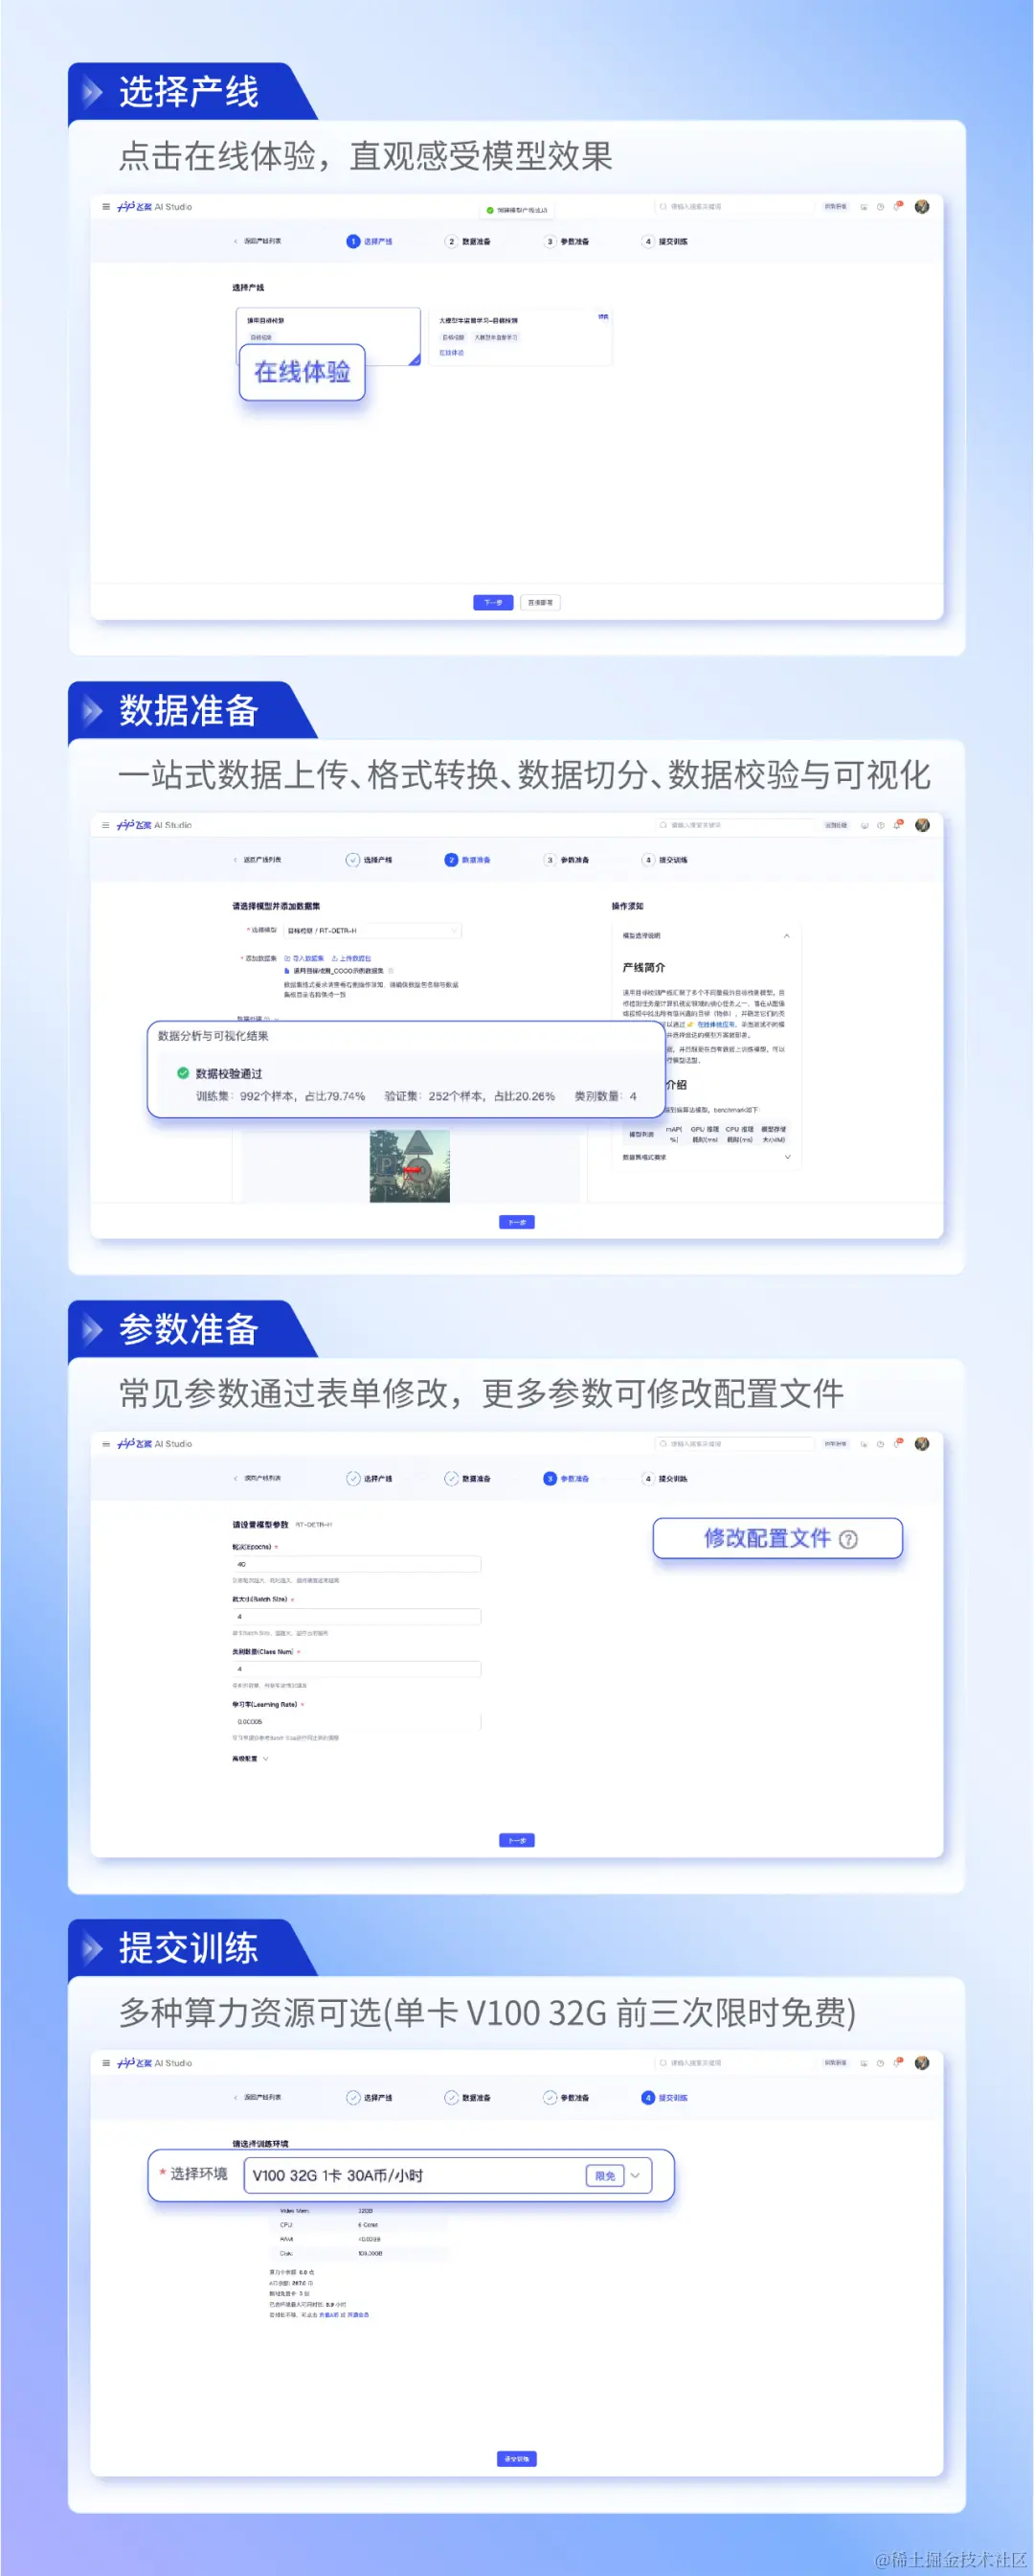The height and width of the screenshot is (2576, 1034).
Task: Click help question icon in 选择产线 screenshot
Action: click(880, 207)
